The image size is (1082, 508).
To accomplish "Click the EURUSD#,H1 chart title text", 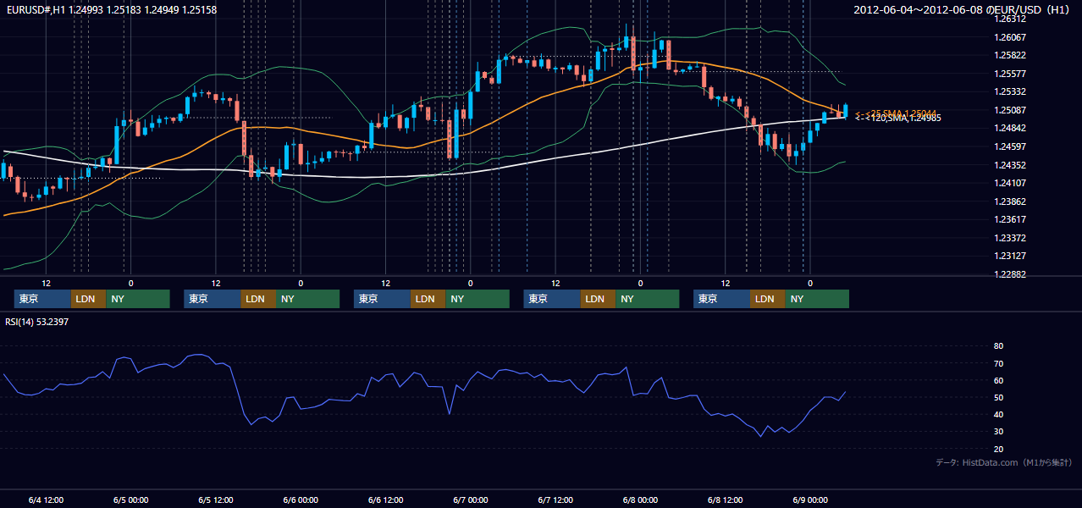I will click(112, 10).
